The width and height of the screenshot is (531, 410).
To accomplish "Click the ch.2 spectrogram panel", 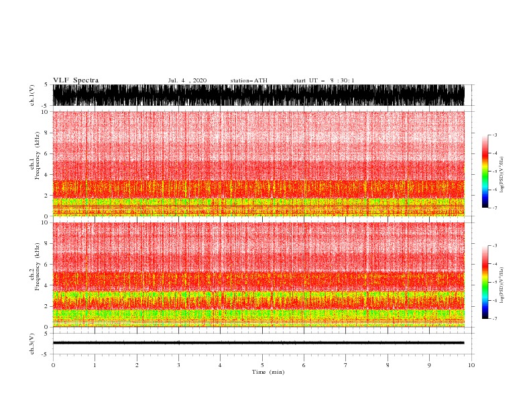I will coord(259,275).
